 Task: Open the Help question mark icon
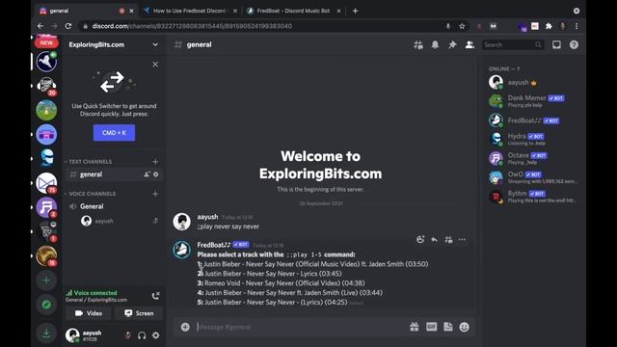click(574, 45)
